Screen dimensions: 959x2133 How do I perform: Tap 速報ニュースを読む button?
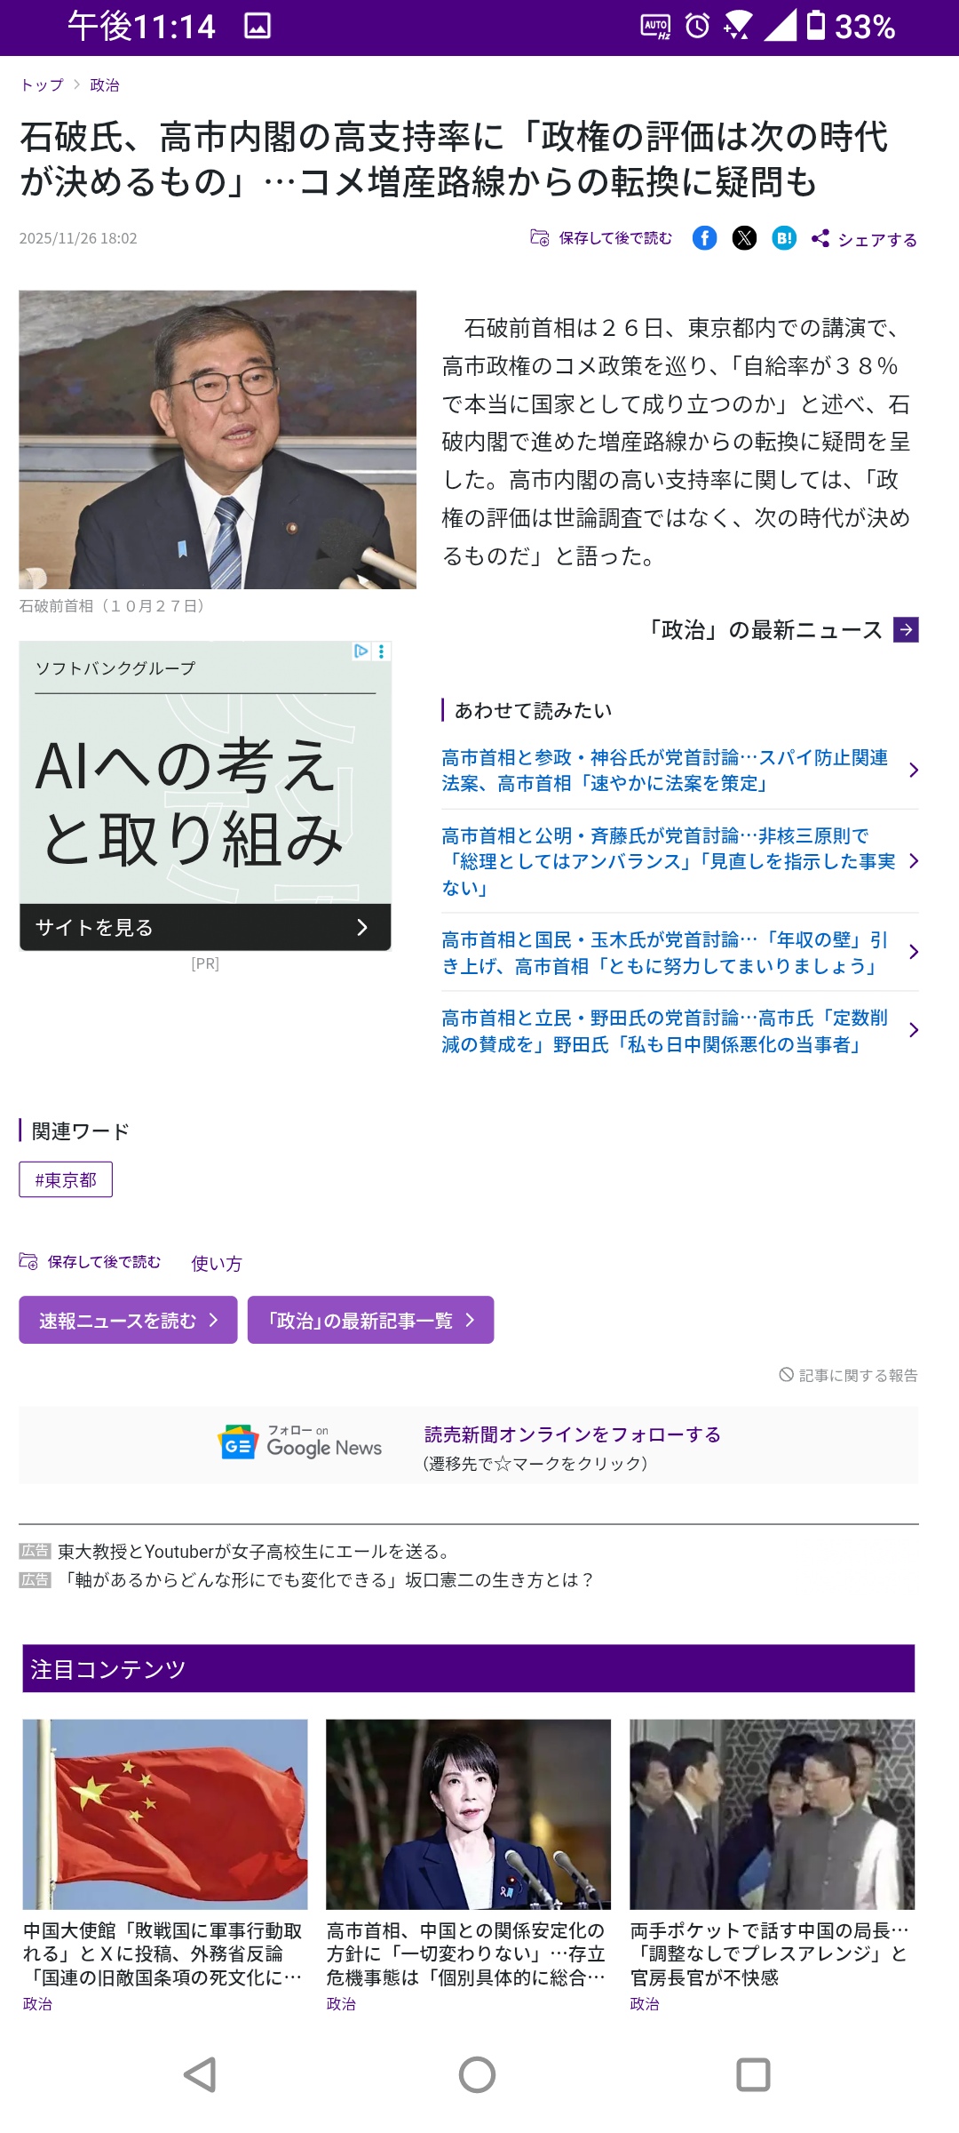128,1321
